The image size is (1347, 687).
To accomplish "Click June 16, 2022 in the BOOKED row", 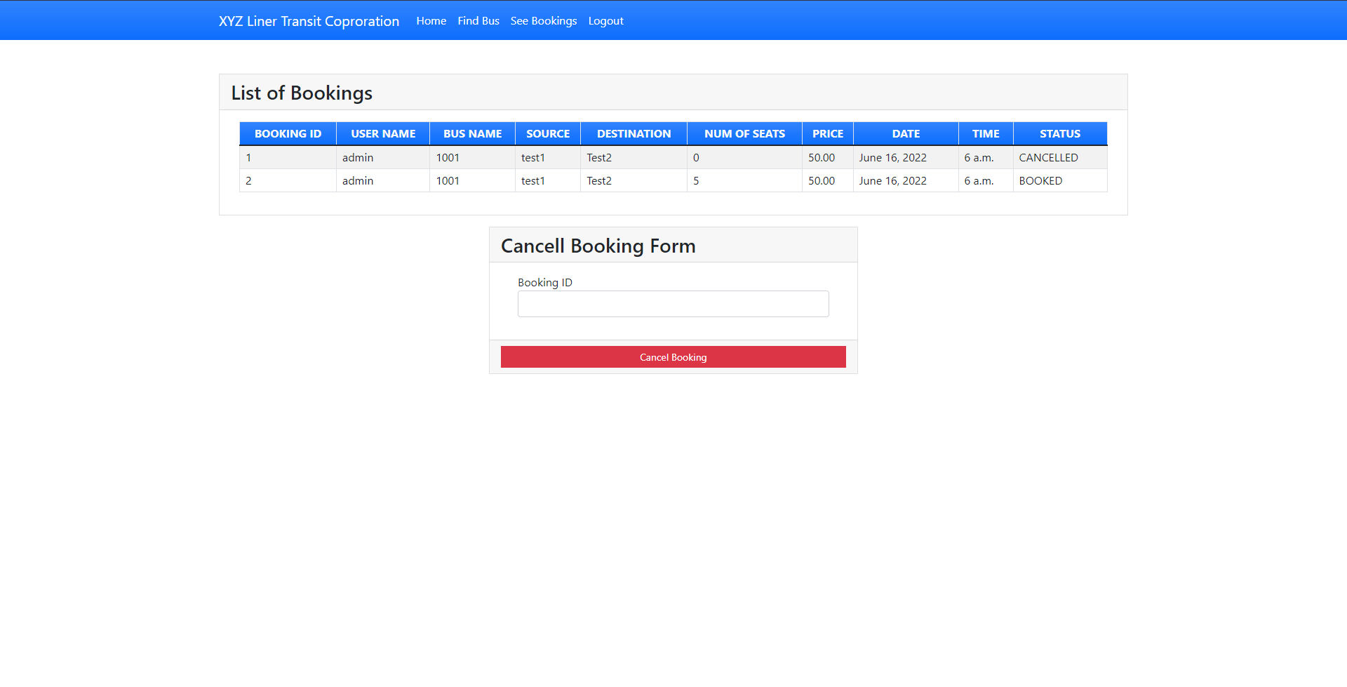I will (x=906, y=181).
